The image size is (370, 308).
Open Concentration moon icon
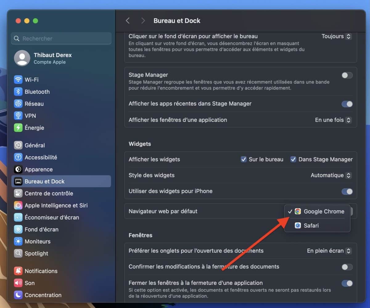18,295
